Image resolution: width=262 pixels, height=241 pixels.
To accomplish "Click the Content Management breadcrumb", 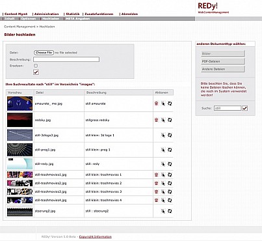I will 20,27.
